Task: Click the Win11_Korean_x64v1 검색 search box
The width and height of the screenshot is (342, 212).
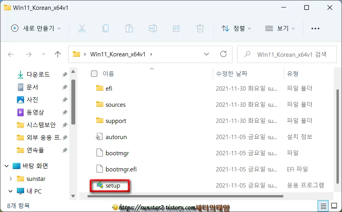Action: 287,54
